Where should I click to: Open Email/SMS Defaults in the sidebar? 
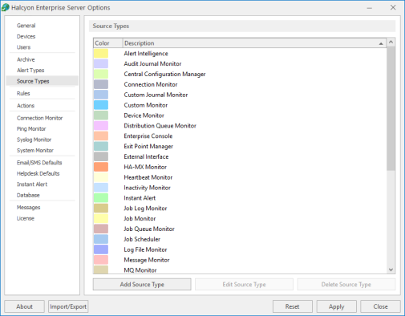tap(39, 163)
